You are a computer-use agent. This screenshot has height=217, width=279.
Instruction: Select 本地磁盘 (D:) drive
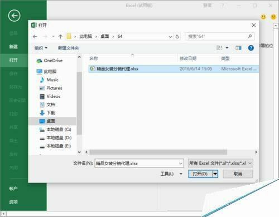[55, 138]
